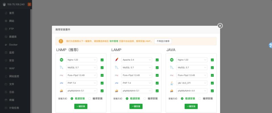Uncheck phpMyAdmin 4.4 in JAVA suite
The height and width of the screenshot is (113, 272).
[x=212, y=91]
